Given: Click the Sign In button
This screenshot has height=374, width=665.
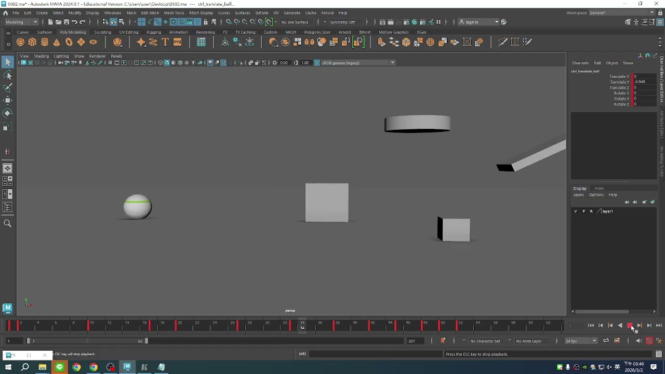Looking at the screenshot, I should pos(472,22).
